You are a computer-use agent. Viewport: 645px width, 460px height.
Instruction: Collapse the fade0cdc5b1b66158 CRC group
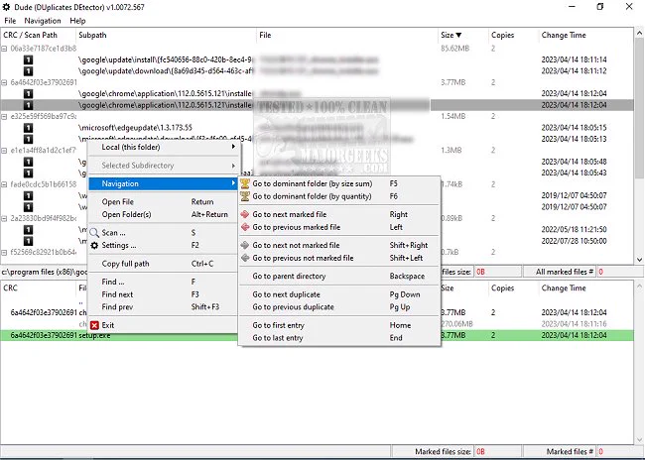tap(4, 184)
